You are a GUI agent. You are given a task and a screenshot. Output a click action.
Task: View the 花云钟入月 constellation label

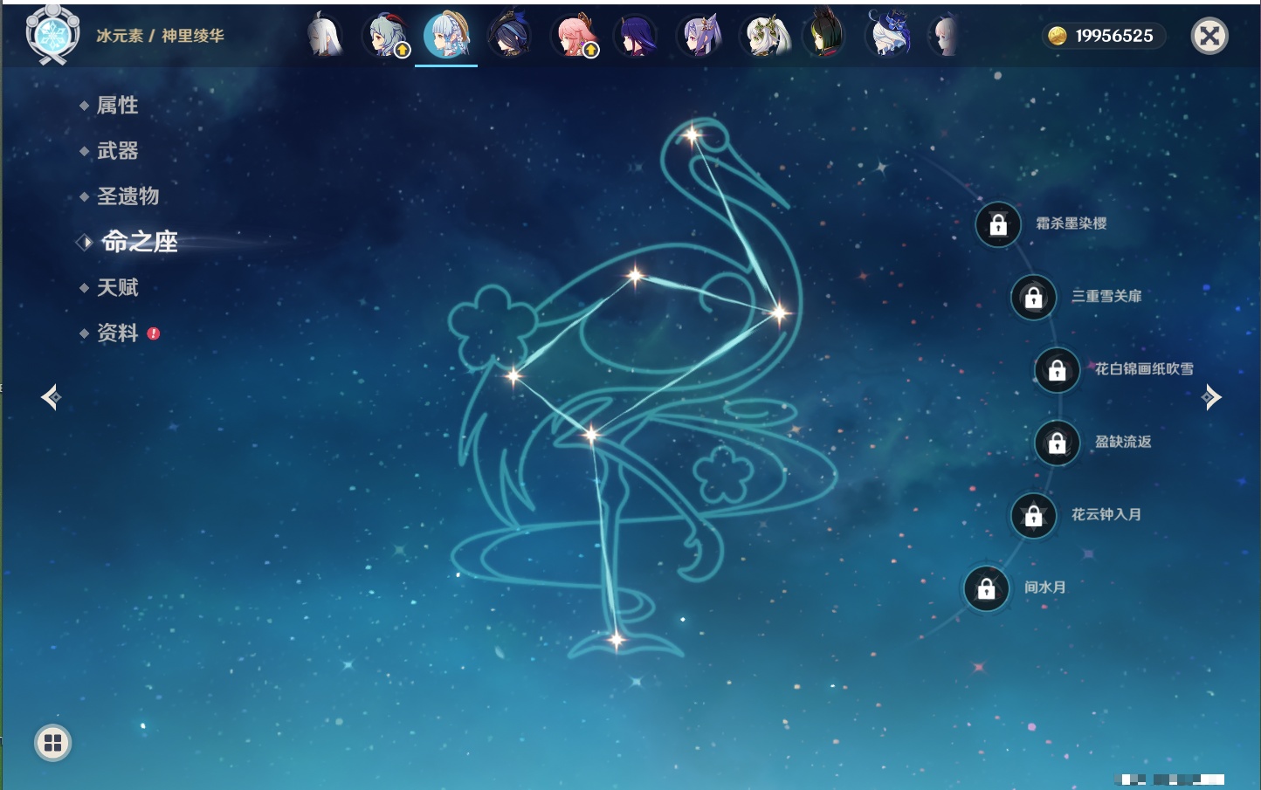[1106, 514]
